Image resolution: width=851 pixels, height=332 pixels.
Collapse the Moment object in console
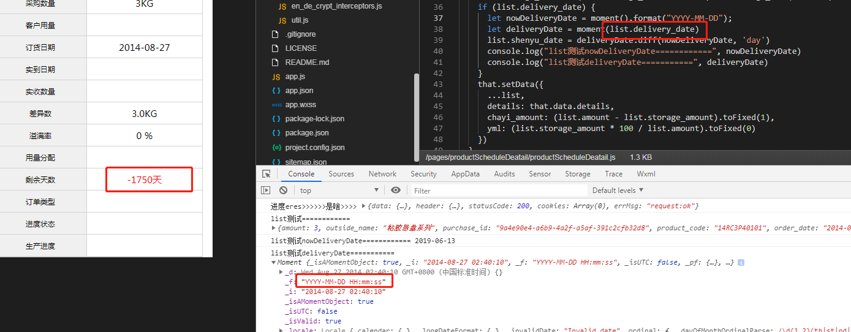pos(273,262)
